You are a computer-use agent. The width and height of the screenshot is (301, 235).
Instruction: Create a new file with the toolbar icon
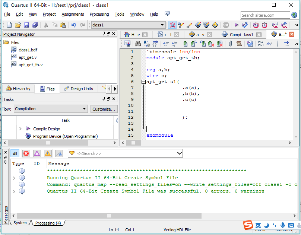(x=9, y=25)
